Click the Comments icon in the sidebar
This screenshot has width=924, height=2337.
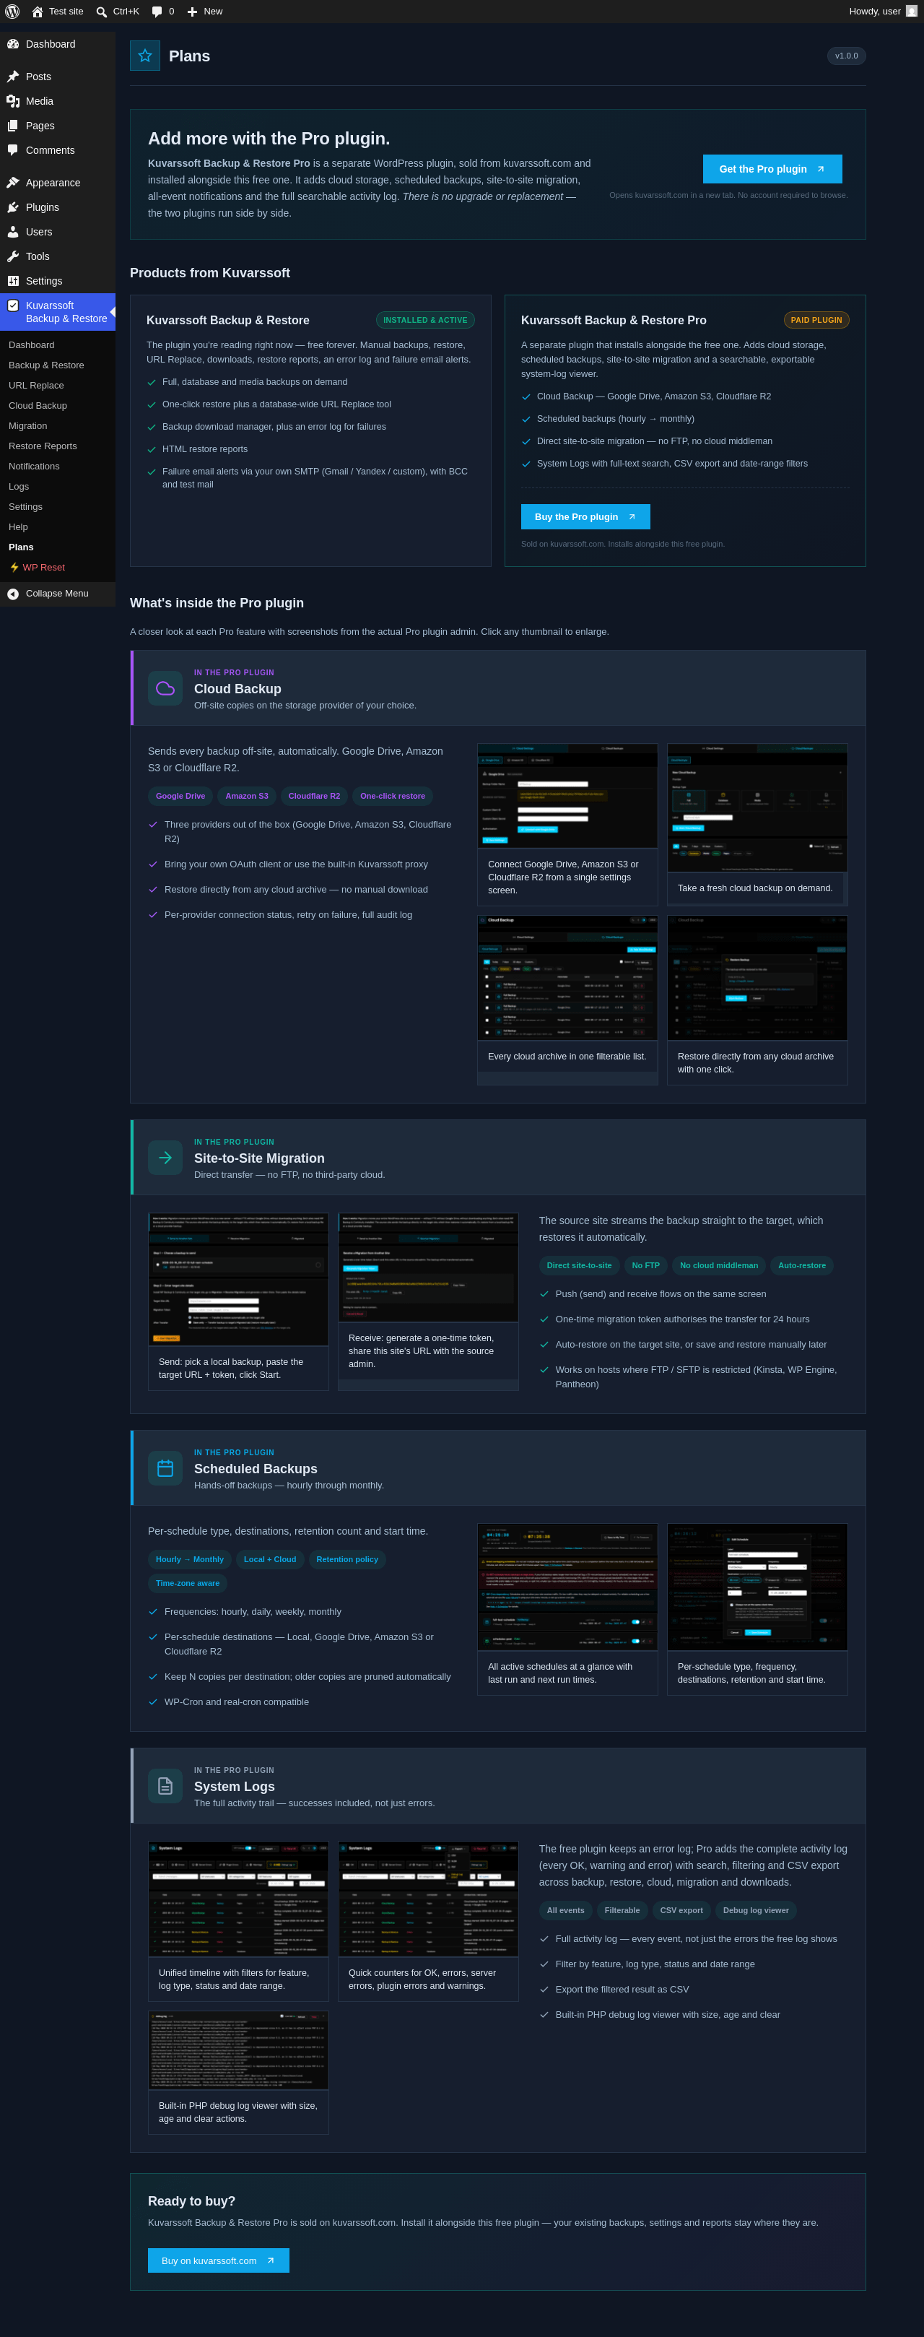pos(13,151)
